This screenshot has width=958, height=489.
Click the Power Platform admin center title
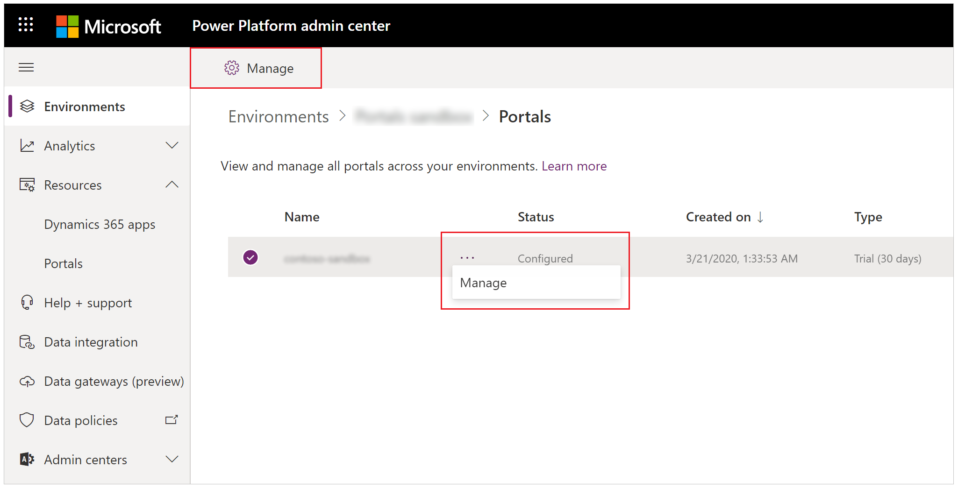[x=291, y=26]
